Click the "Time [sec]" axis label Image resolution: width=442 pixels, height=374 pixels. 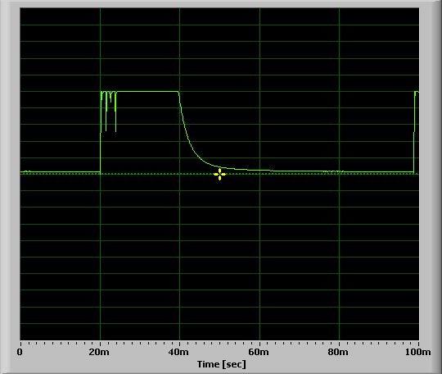(221, 364)
